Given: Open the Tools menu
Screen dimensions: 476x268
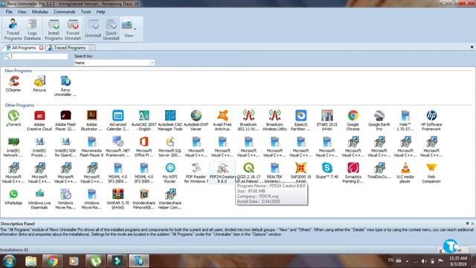Looking at the screenshot, I should (86, 12).
